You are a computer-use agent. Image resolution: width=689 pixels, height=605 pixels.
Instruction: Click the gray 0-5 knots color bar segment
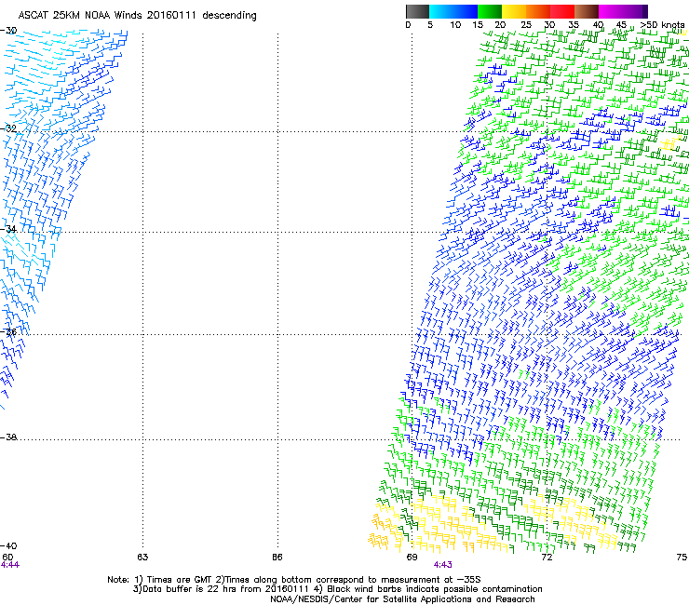(417, 11)
